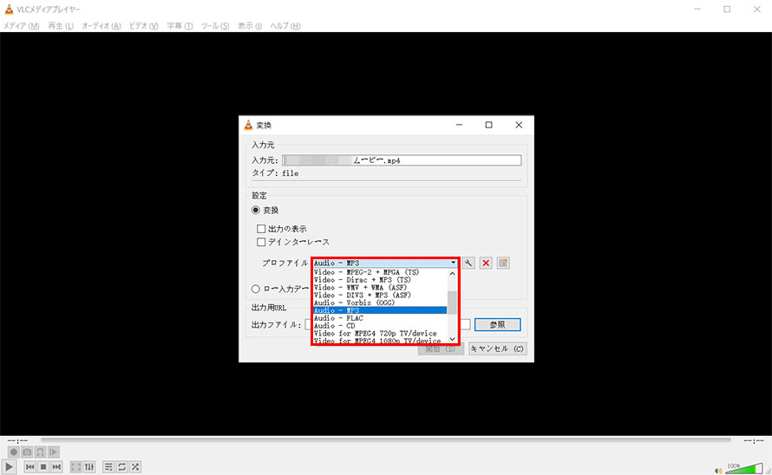Screen dimensions: 772x475
Task: Create a new profile icon
Action: [x=503, y=263]
